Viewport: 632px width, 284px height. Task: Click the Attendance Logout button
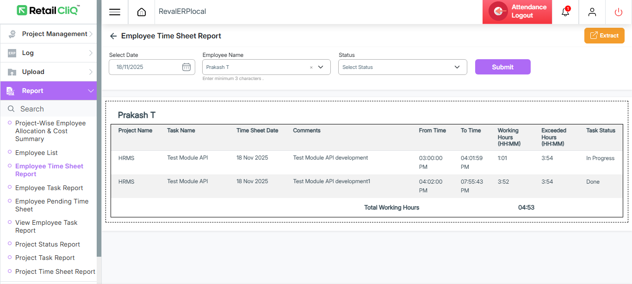click(517, 12)
